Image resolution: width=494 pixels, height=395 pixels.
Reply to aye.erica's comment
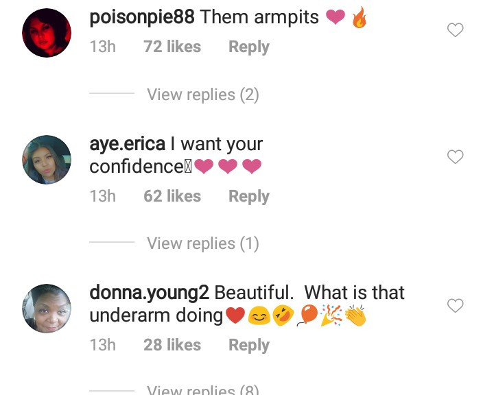click(x=248, y=196)
